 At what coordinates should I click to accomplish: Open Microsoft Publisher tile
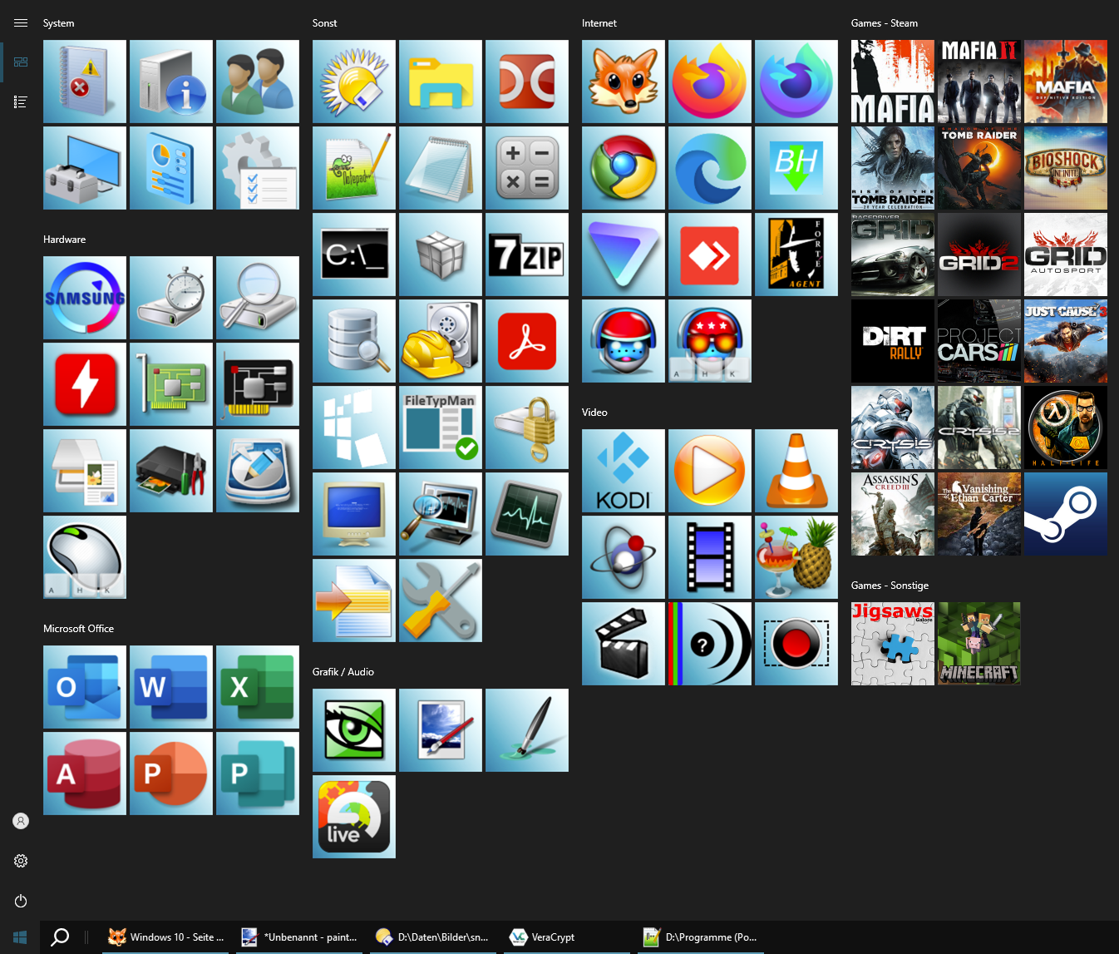coord(258,774)
